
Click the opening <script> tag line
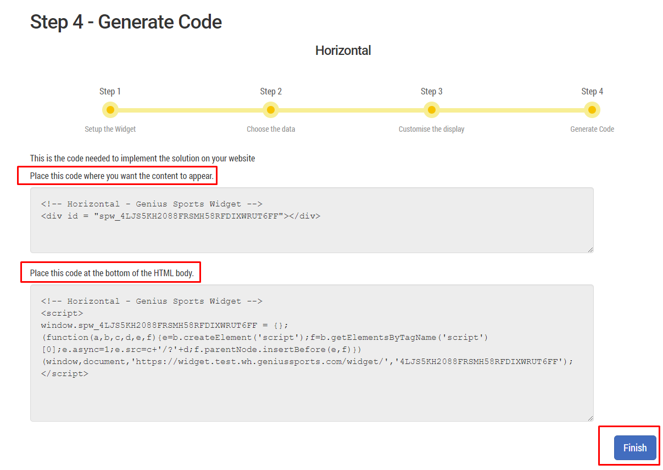(x=62, y=313)
